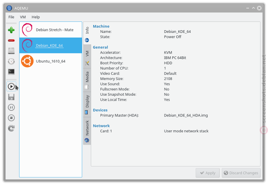This screenshot has height=185, width=268.
Task: Open the VM menu
Action: tap(23, 17)
